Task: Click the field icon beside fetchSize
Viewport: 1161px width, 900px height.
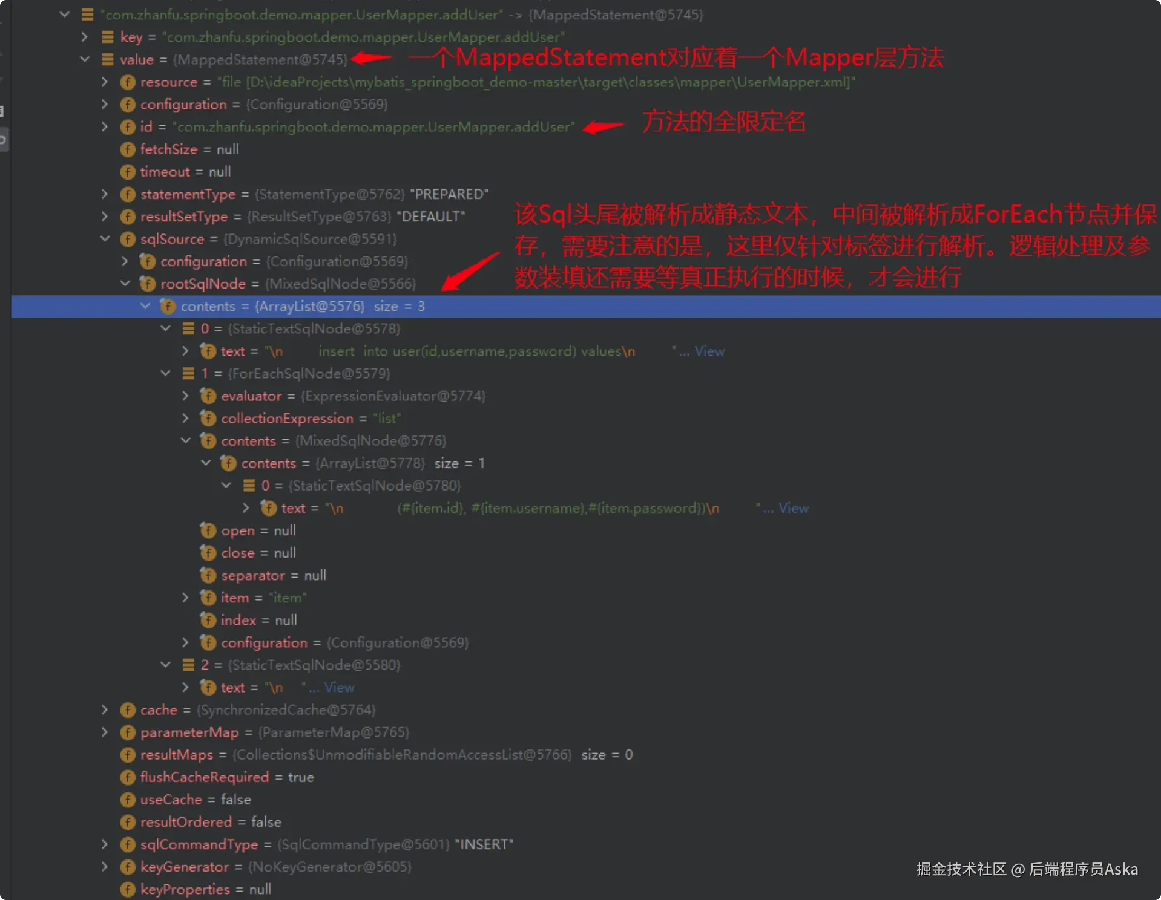Action: (128, 149)
